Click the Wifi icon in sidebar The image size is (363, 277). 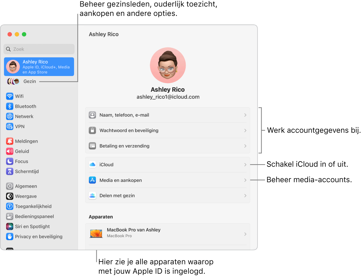tap(10, 96)
